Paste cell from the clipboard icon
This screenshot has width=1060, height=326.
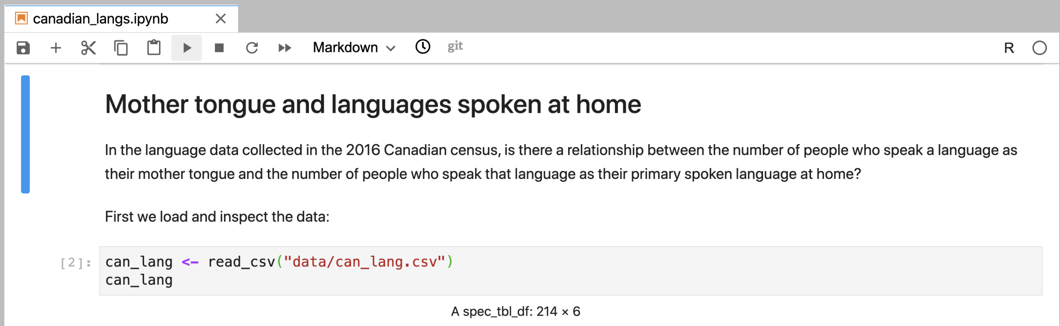pyautogui.click(x=154, y=48)
